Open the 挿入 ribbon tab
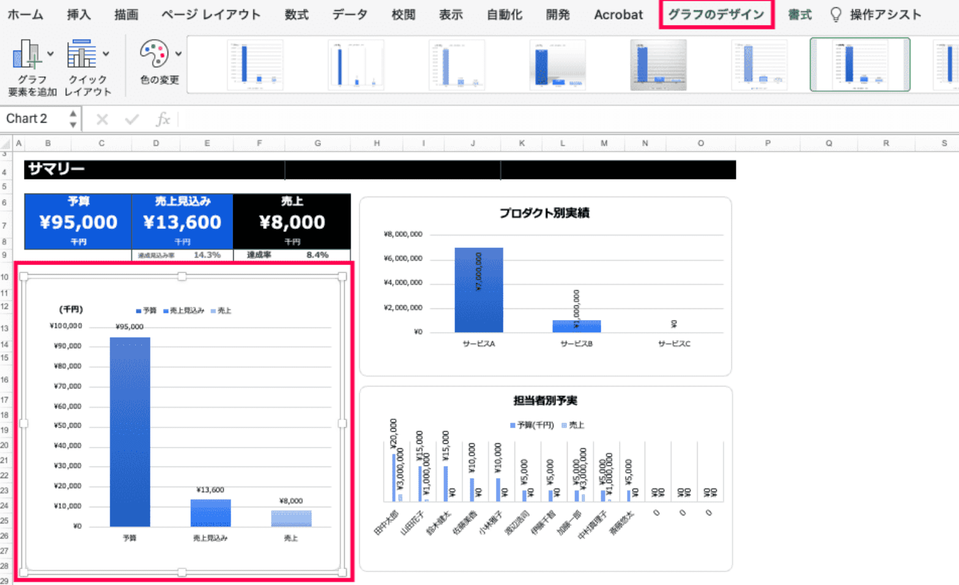This screenshot has width=959, height=585. (78, 15)
